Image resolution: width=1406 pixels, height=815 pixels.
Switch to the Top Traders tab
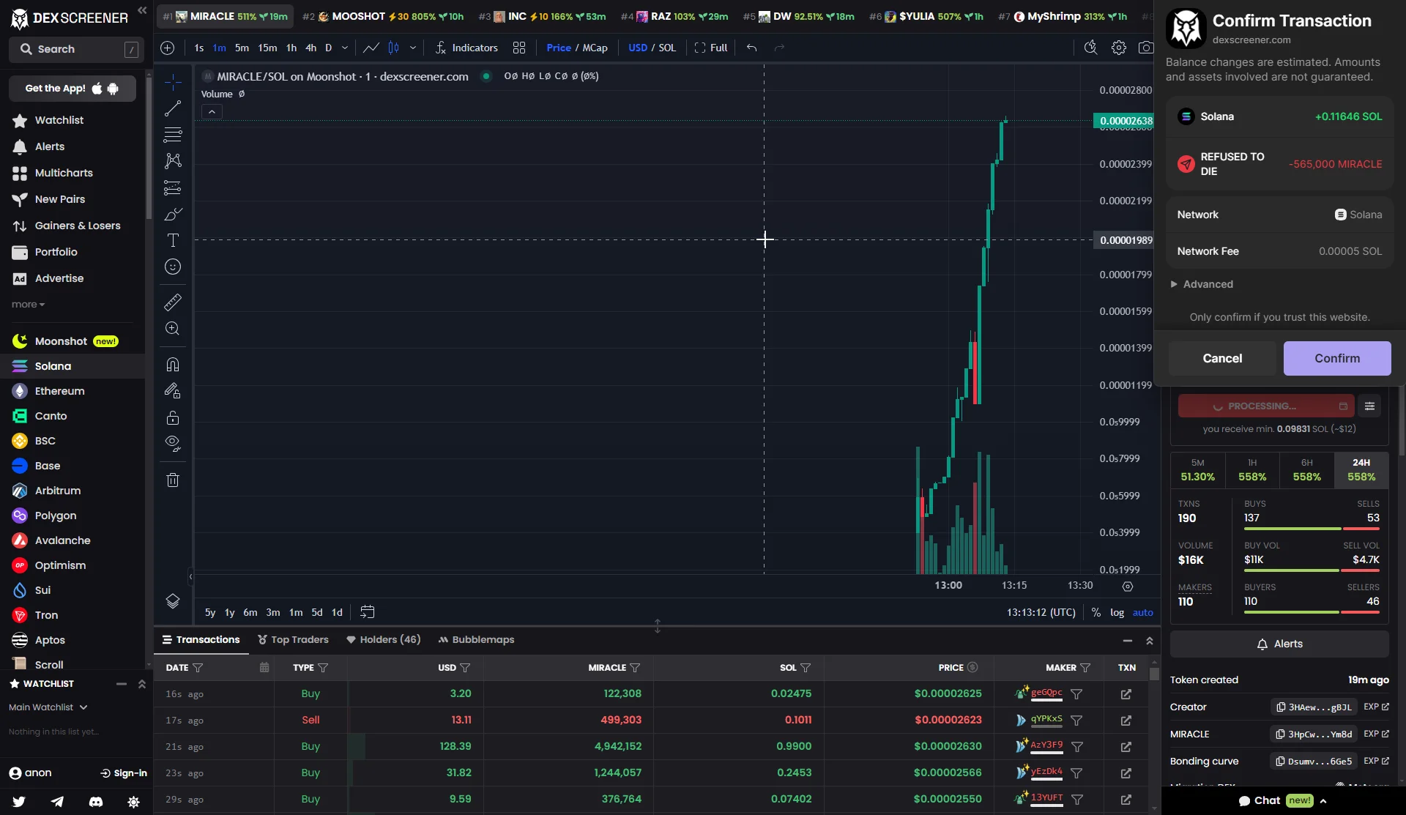[293, 639]
